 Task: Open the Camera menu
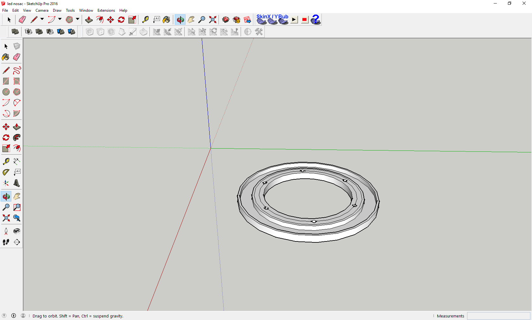click(x=42, y=10)
